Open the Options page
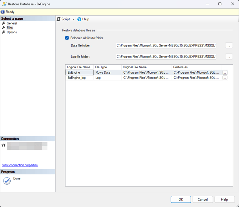 tap(11, 32)
